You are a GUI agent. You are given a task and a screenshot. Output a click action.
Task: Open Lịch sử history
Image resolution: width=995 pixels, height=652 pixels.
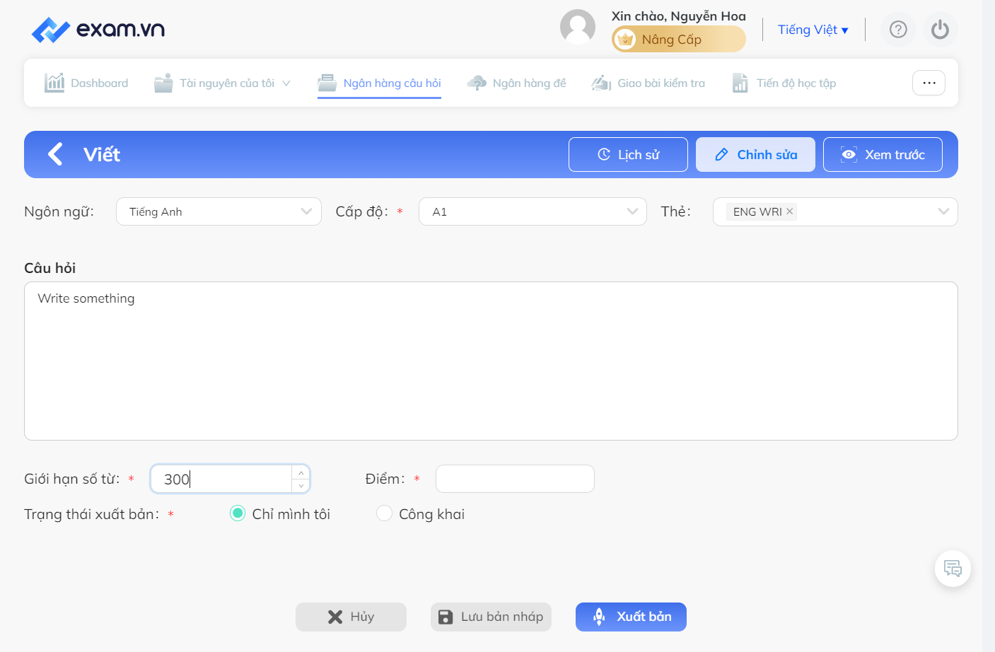coord(628,154)
